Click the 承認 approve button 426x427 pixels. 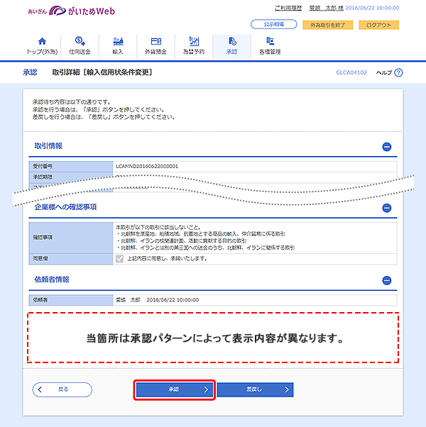point(175,389)
